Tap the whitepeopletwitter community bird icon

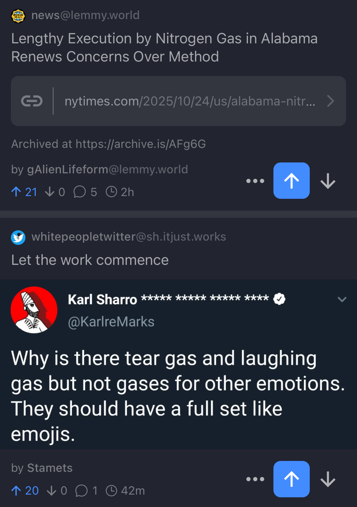[x=18, y=237]
